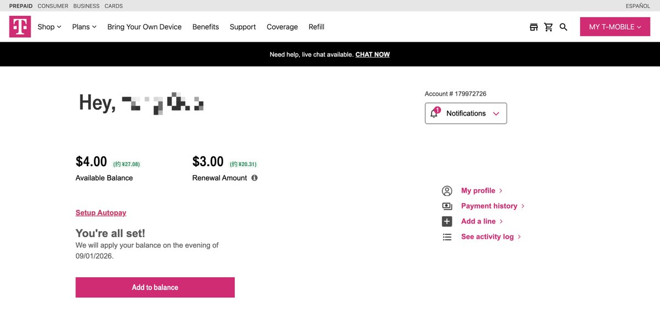The height and width of the screenshot is (312, 660).
Task: Switch to the CONSUMER tab
Action: pos(53,6)
